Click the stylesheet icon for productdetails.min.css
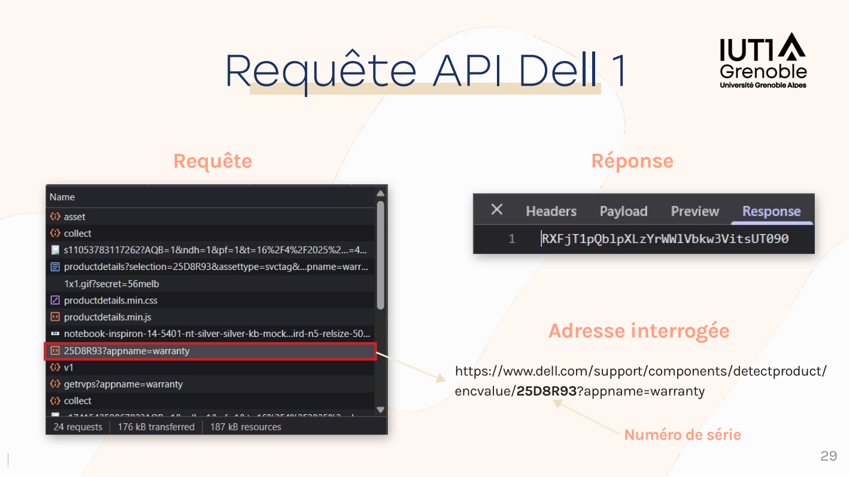This screenshot has height=477, width=849. 55,300
